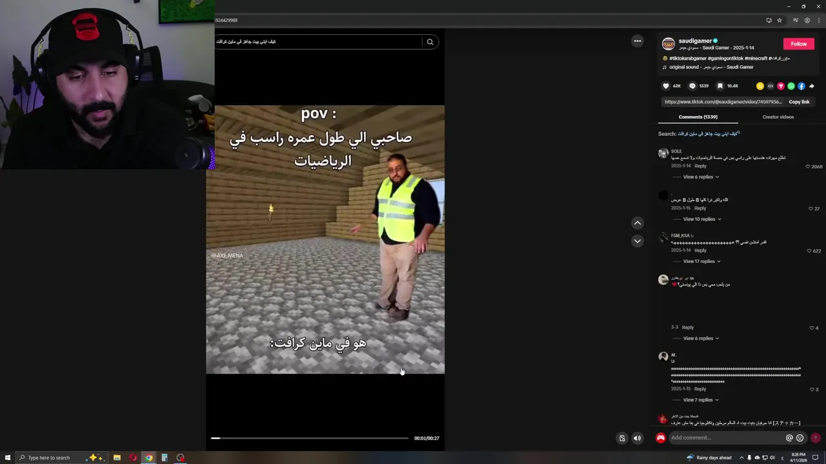Open taskbar clock showing 8:26 PM
Screen dimensions: 826x464
coord(798,458)
